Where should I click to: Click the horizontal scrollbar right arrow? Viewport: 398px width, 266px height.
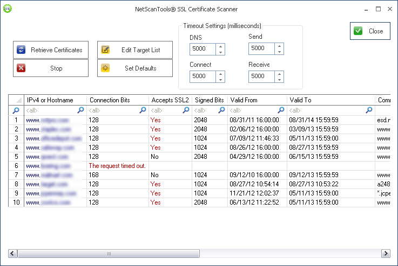pos(386,253)
